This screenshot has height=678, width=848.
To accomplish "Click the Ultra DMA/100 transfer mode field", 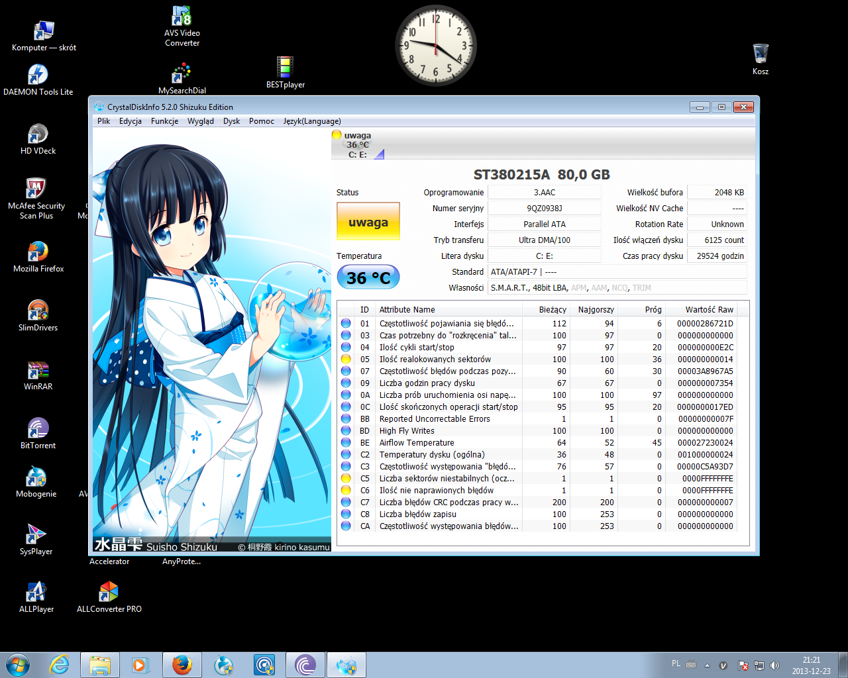I will [x=545, y=240].
